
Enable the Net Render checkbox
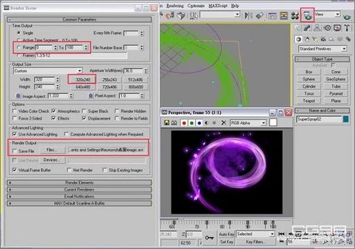point(69,170)
